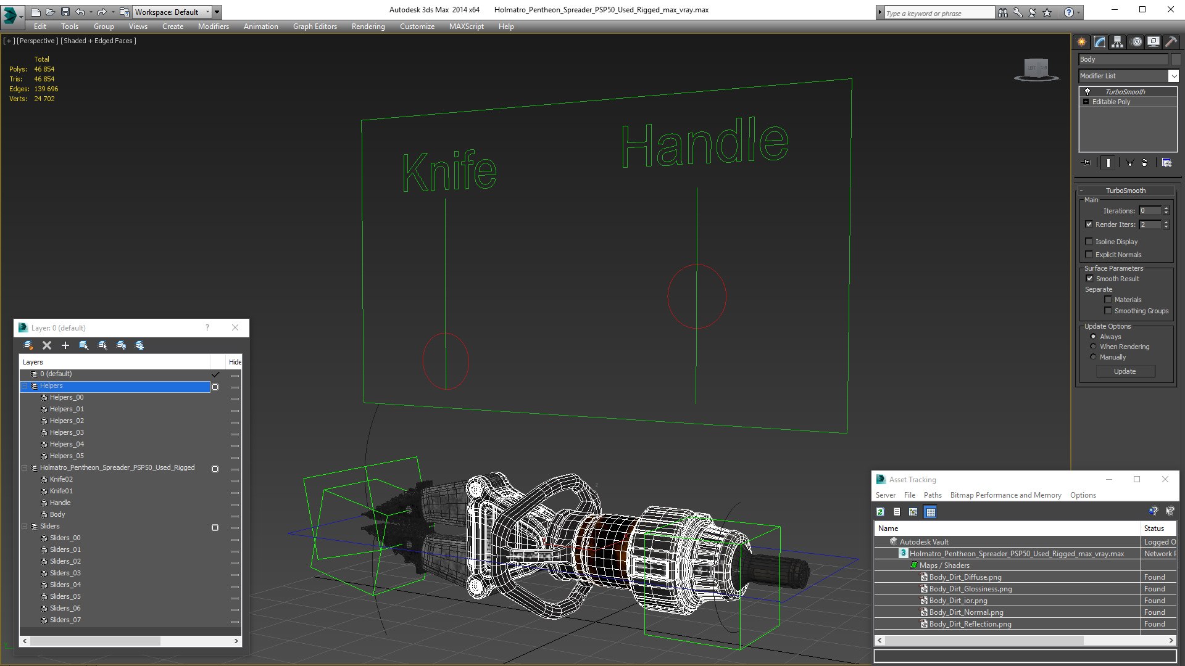
Task: Switch to the Create command panel tab
Action: pyautogui.click(x=1082, y=42)
